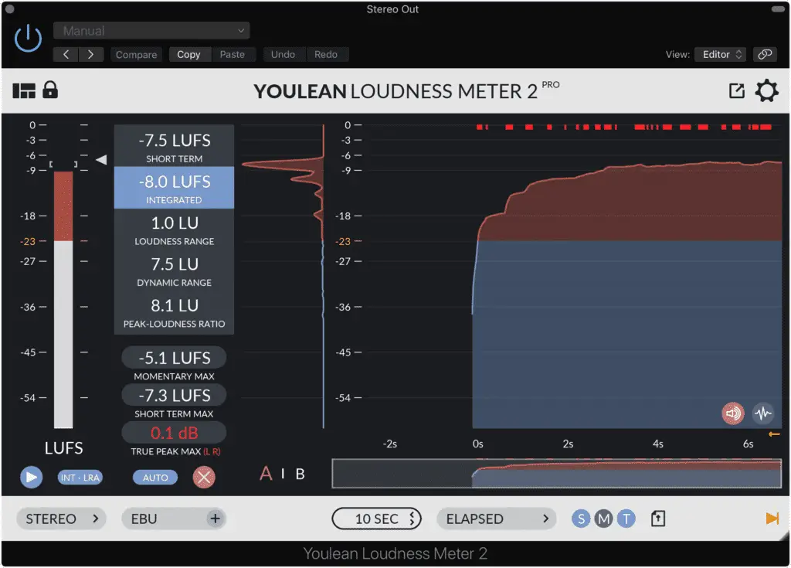Toggle the INT · LRA button
This screenshot has height=568, width=791.
80,478
